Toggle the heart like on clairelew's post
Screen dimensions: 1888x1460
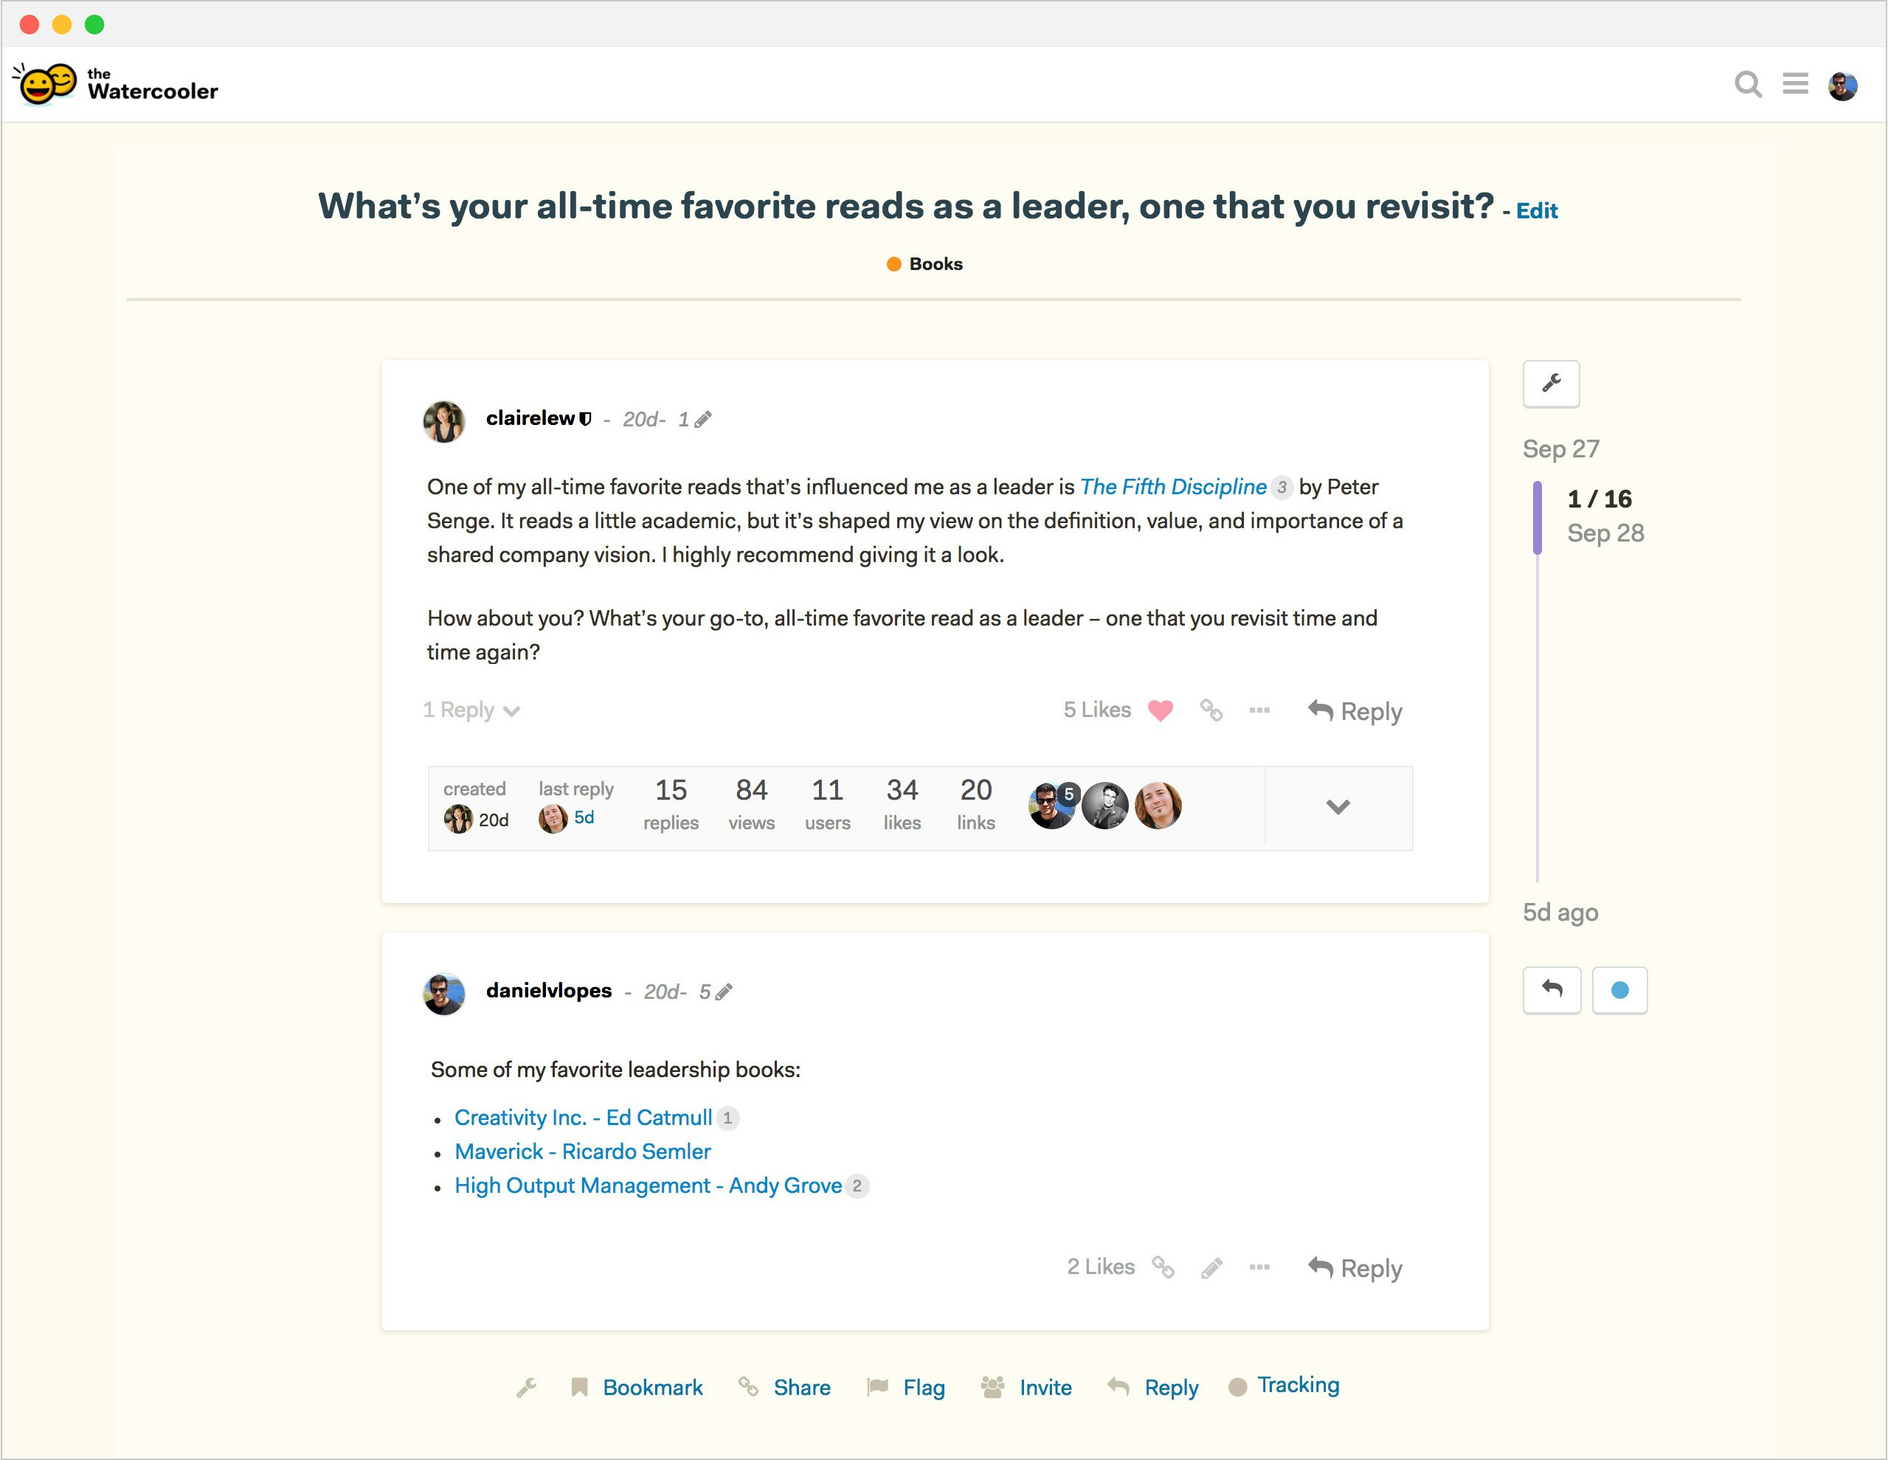pos(1160,710)
